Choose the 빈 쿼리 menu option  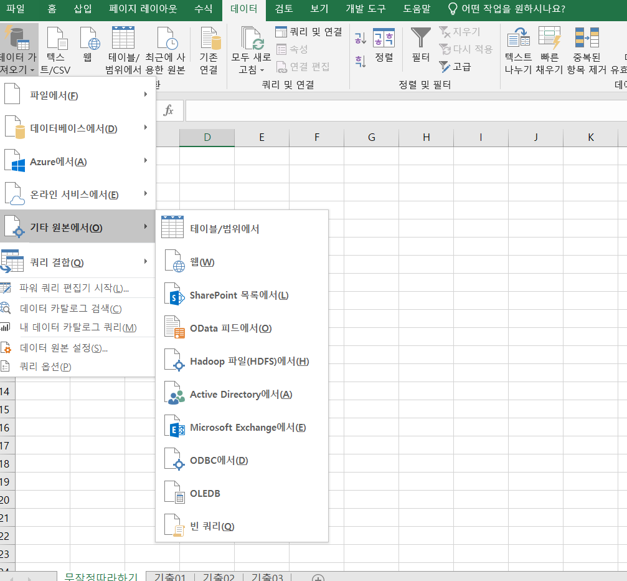[212, 526]
